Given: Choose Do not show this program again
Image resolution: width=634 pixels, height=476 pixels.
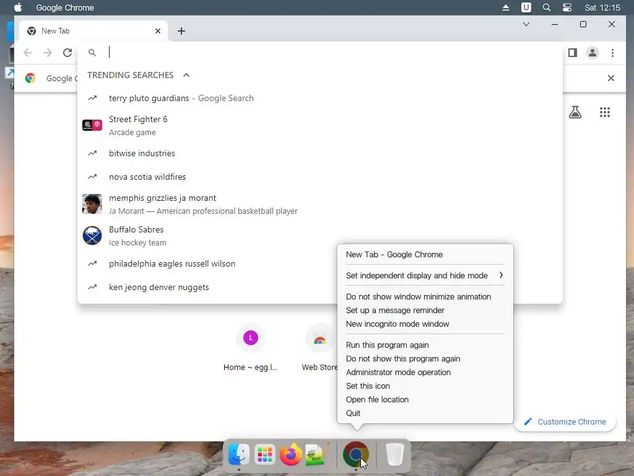Looking at the screenshot, I should 425,359.
